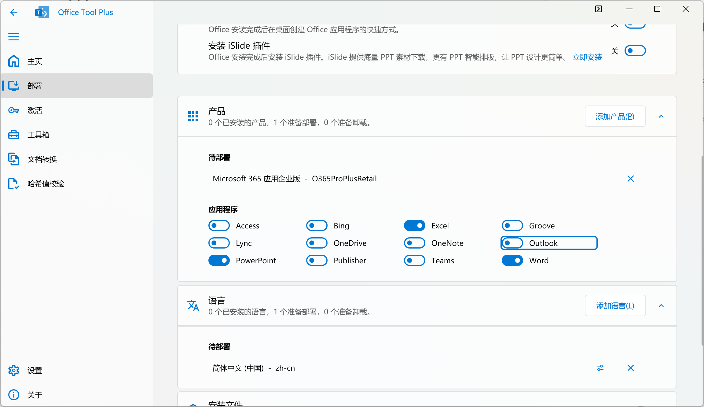Click the settings gear icon
The width and height of the screenshot is (704, 407).
point(14,370)
